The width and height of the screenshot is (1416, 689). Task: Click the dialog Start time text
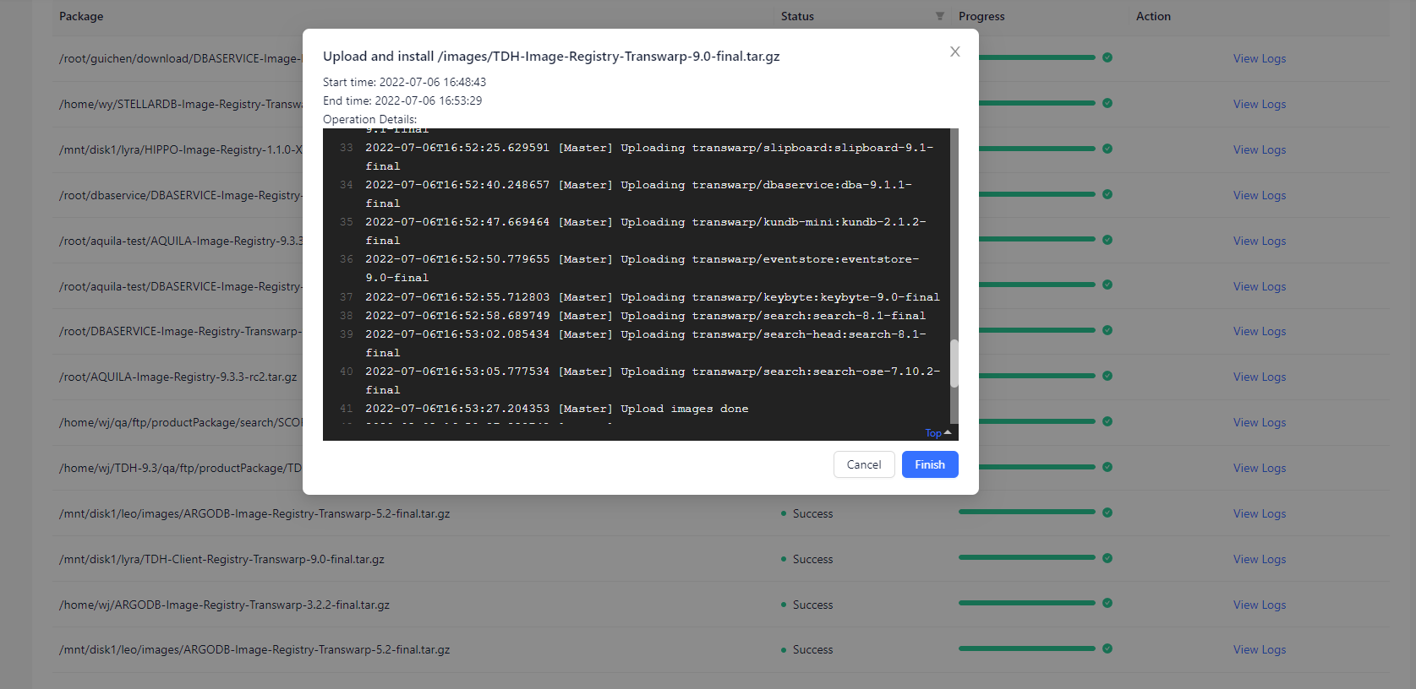point(404,82)
